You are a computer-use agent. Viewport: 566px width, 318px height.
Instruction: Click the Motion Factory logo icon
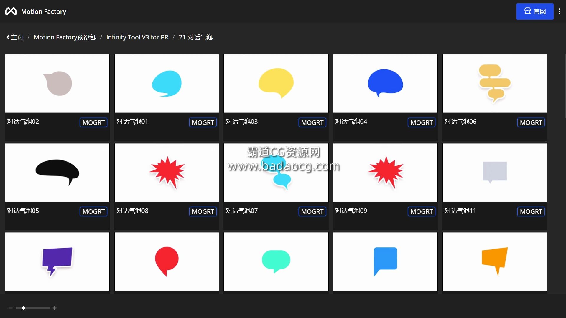(11, 11)
